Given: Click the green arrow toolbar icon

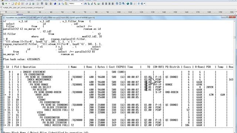Looking at the screenshot, I should (6, 3).
